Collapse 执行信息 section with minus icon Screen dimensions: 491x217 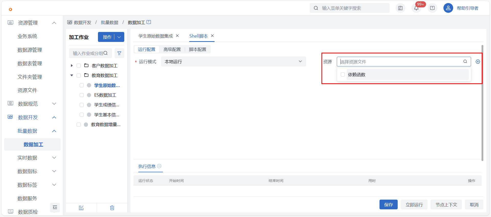coord(159,166)
